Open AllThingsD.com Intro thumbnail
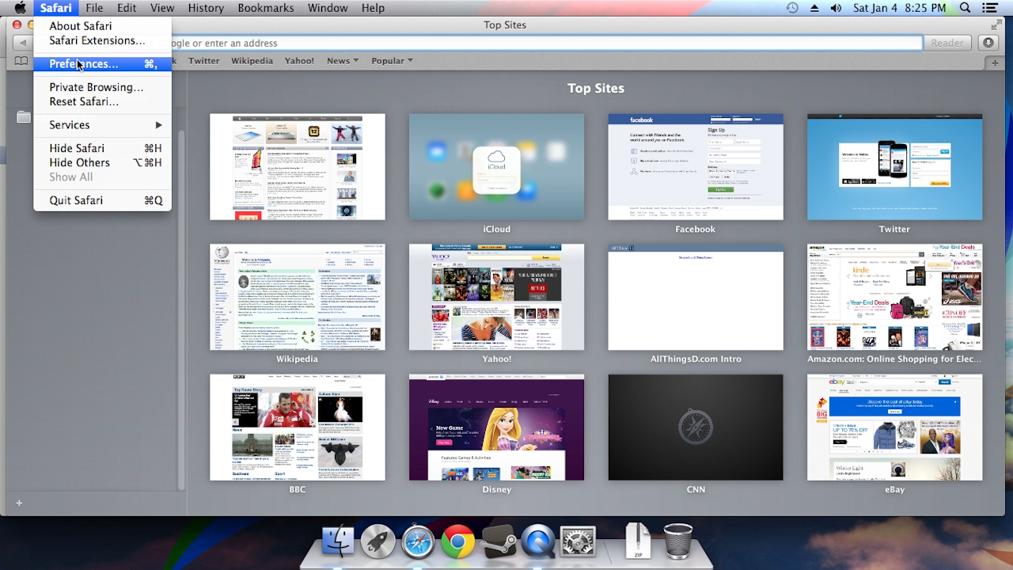This screenshot has height=570, width=1013. (696, 297)
